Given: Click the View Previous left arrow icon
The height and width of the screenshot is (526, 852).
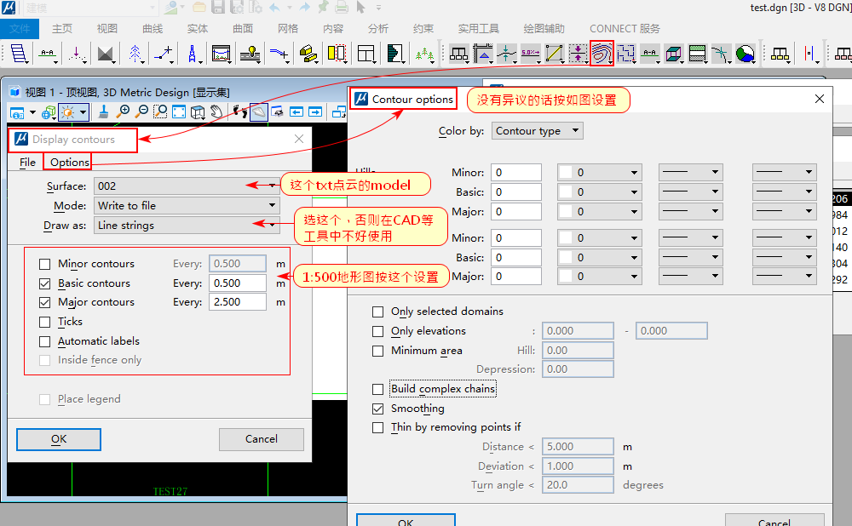Looking at the screenshot, I should (296, 111).
